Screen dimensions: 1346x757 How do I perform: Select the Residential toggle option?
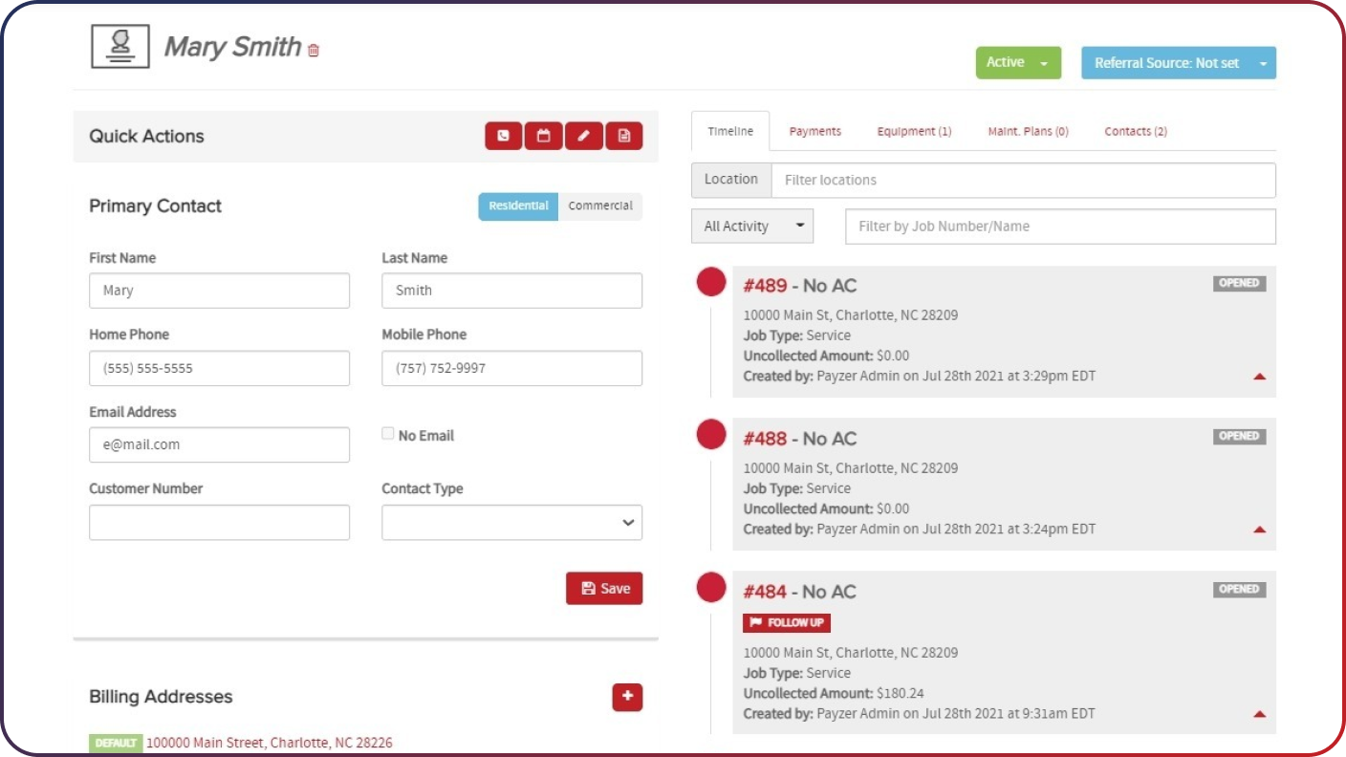click(518, 206)
